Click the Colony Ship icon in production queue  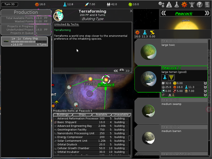[x=6, y=41]
